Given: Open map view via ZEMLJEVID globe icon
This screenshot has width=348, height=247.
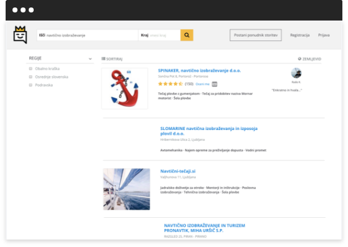Looking at the screenshot, I should [x=299, y=58].
